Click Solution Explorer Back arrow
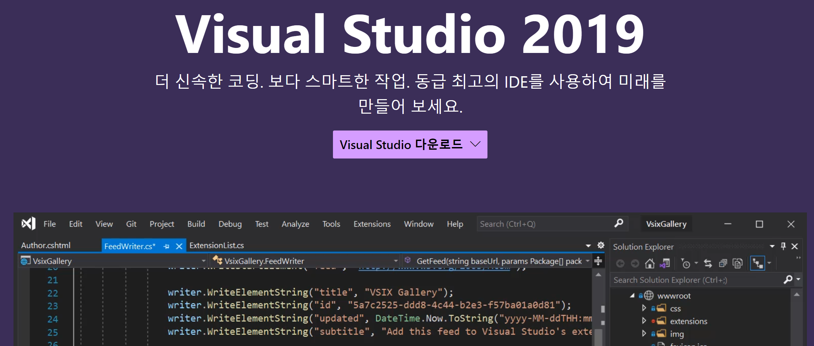This screenshot has height=346, width=814. click(x=620, y=263)
